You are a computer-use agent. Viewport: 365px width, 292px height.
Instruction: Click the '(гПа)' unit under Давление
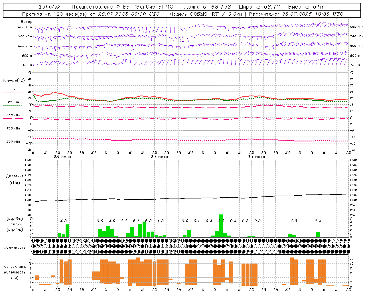coord(15,182)
